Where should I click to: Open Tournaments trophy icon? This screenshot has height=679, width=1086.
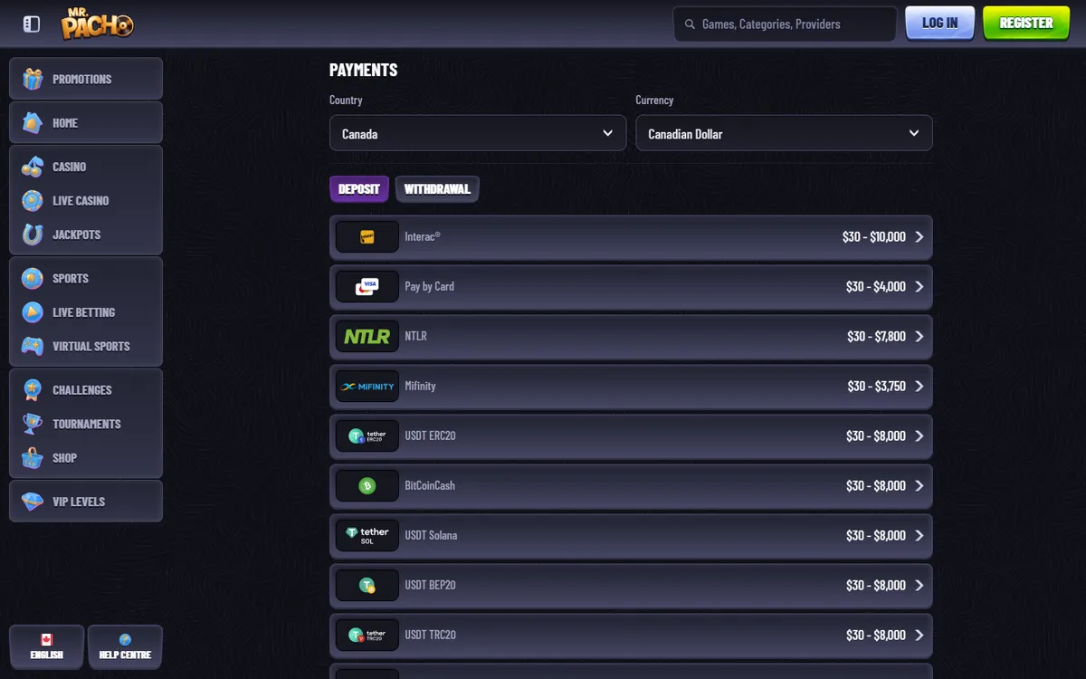point(33,424)
